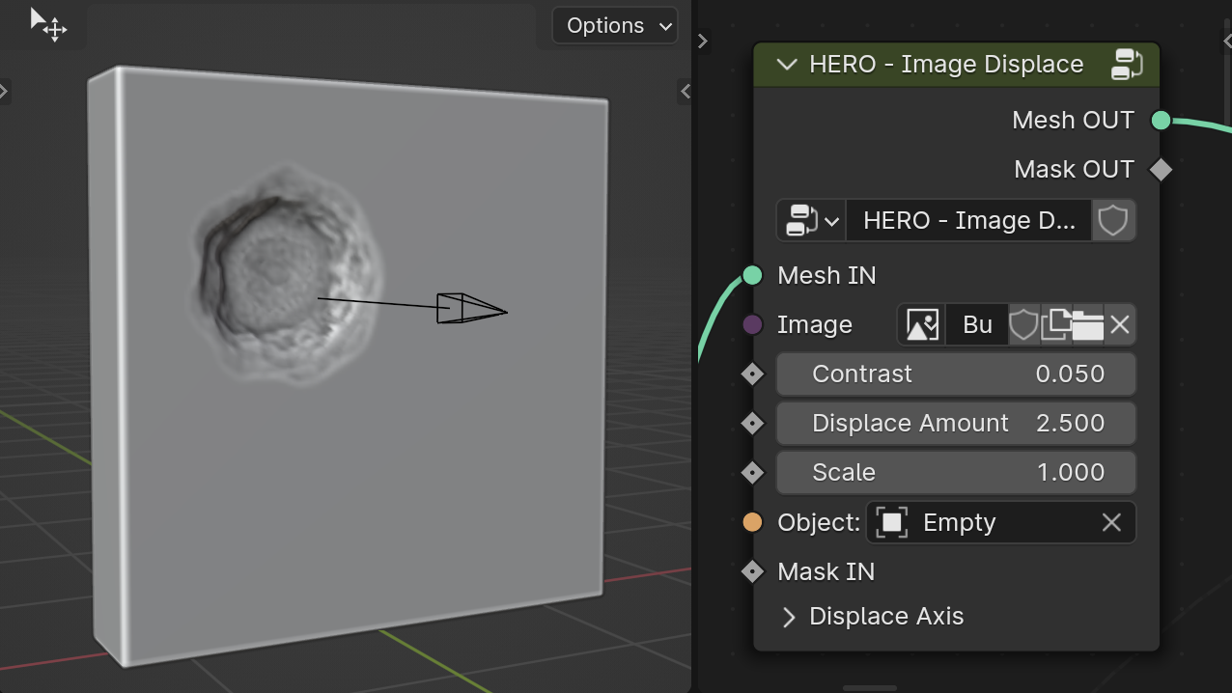Click the 'Mesh OUT' label text
This screenshot has height=693, width=1232.
1073,121
